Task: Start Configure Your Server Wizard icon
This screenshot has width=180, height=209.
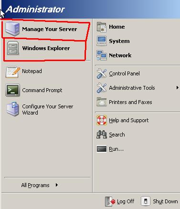Action: pyautogui.click(x=13, y=109)
